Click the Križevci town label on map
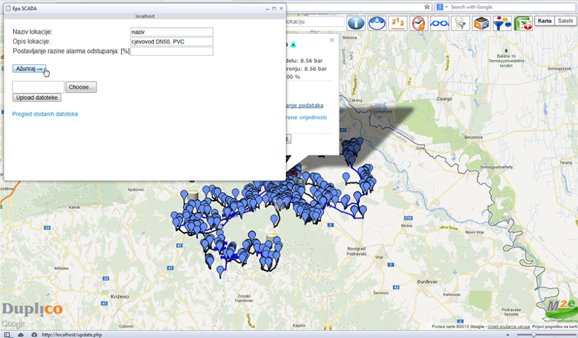 point(120,296)
